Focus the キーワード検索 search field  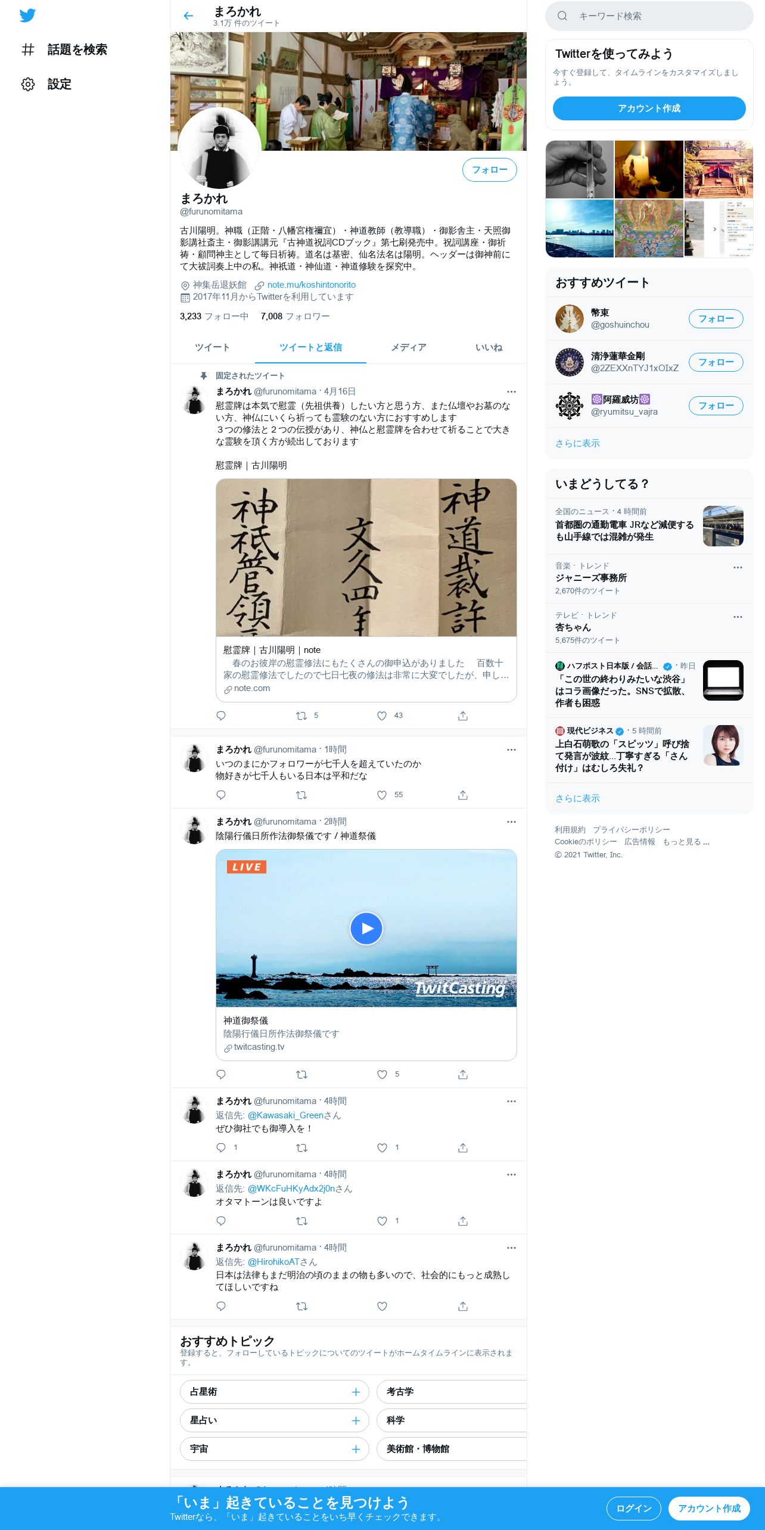pos(649,16)
